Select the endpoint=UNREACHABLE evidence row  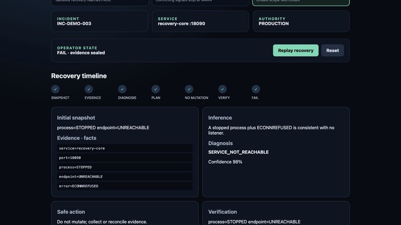tap(125, 176)
